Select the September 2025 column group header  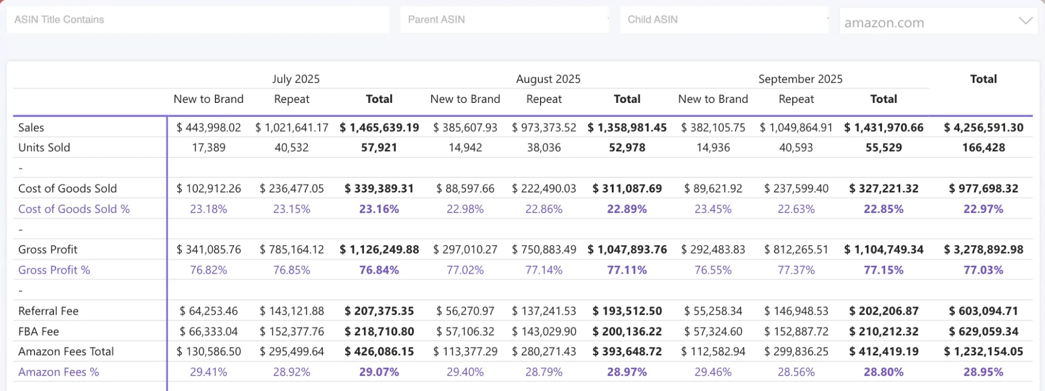(x=801, y=79)
